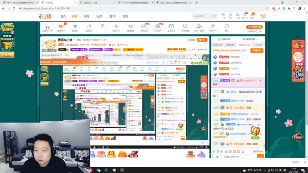The width and height of the screenshot is (308, 173).
Task: Open the user avatar in header
Action: tap(263, 16)
